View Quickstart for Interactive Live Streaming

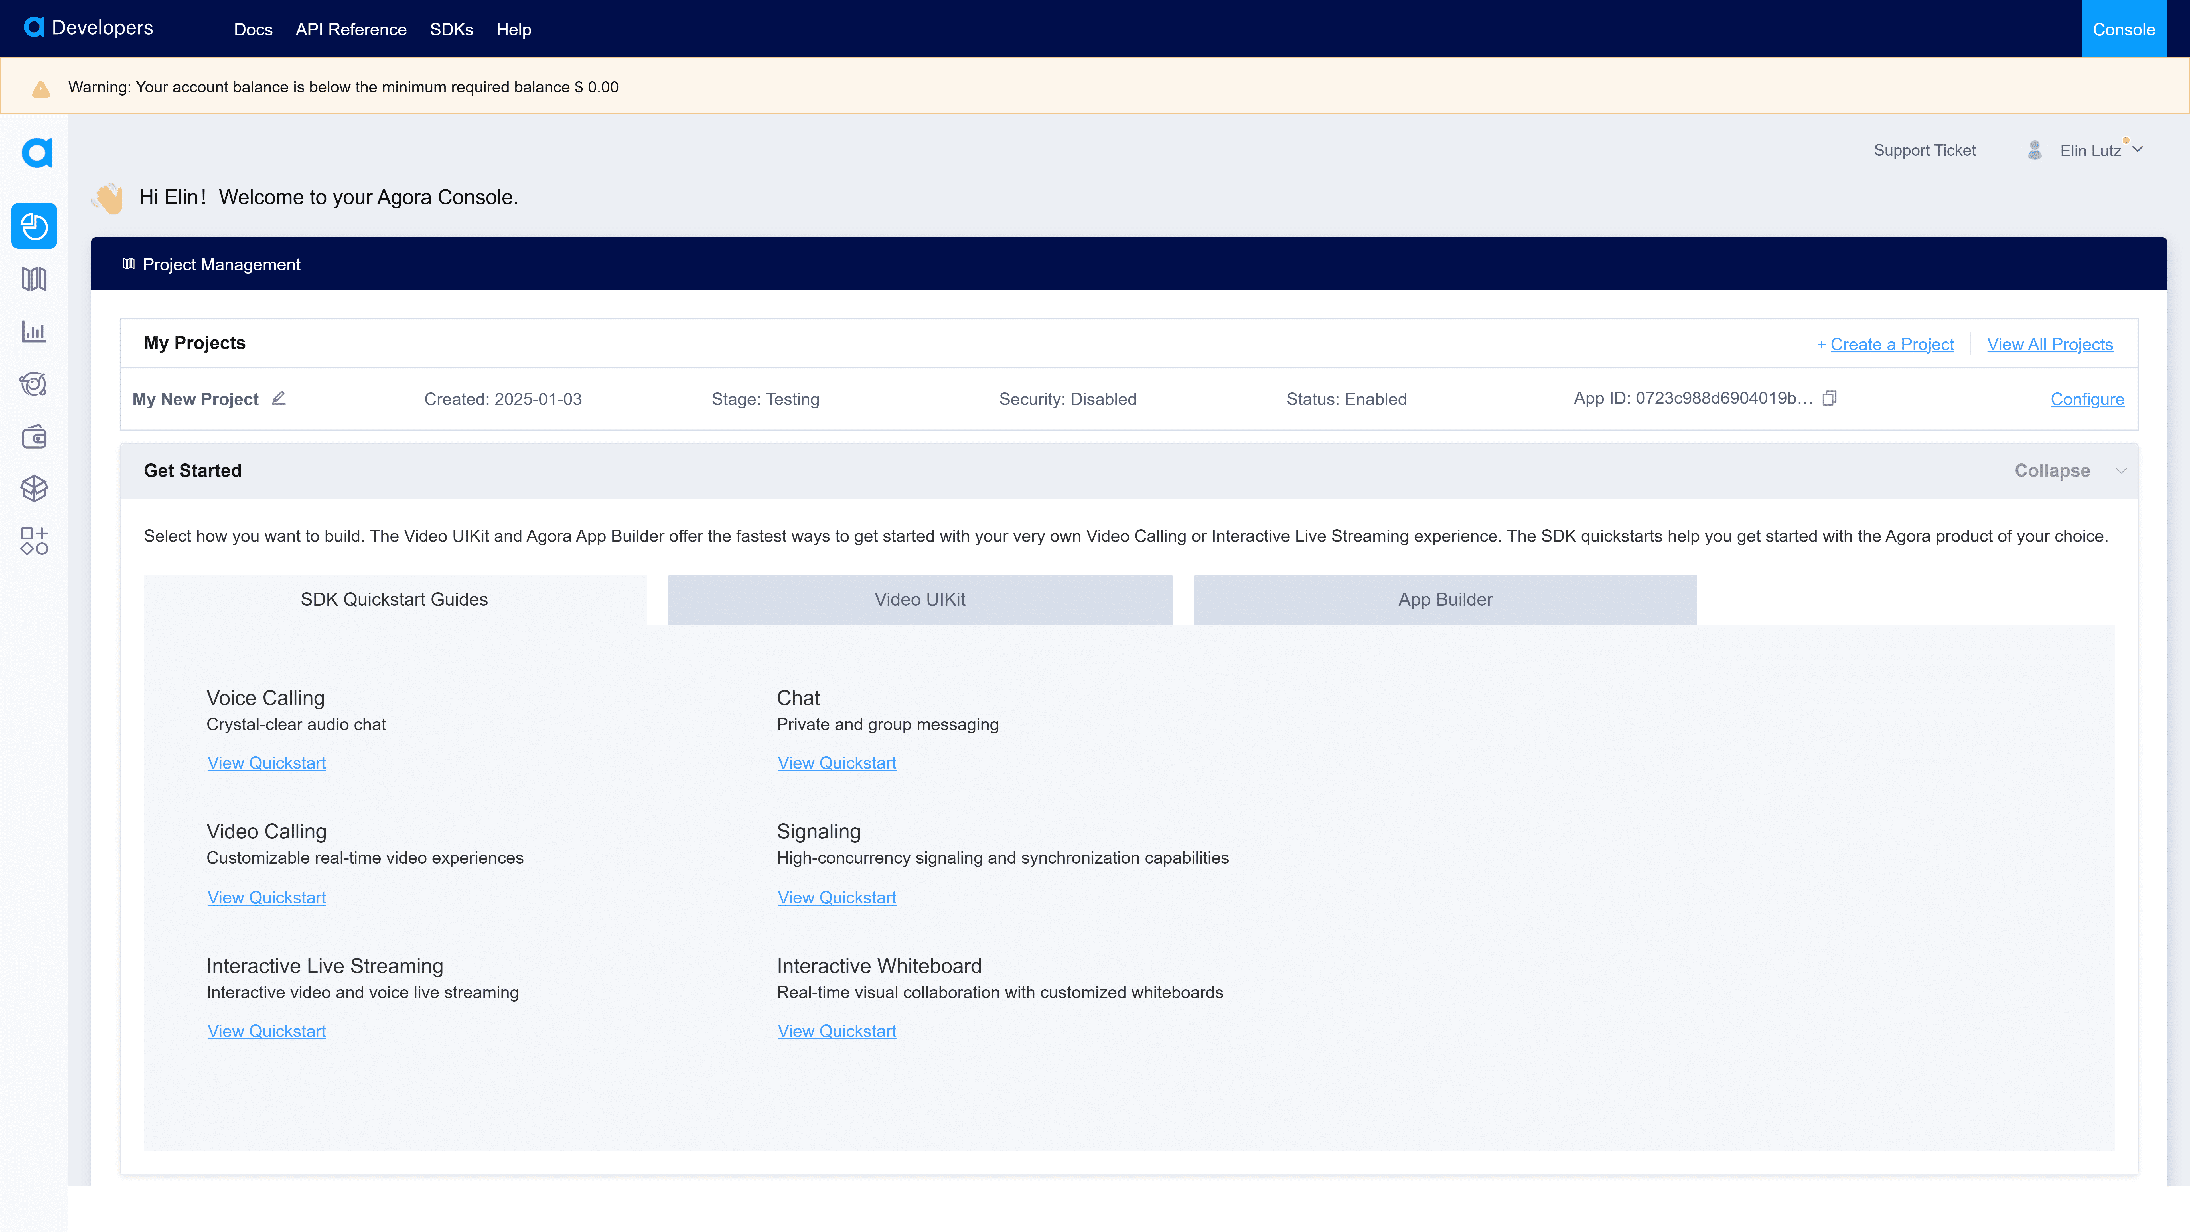[267, 1031]
